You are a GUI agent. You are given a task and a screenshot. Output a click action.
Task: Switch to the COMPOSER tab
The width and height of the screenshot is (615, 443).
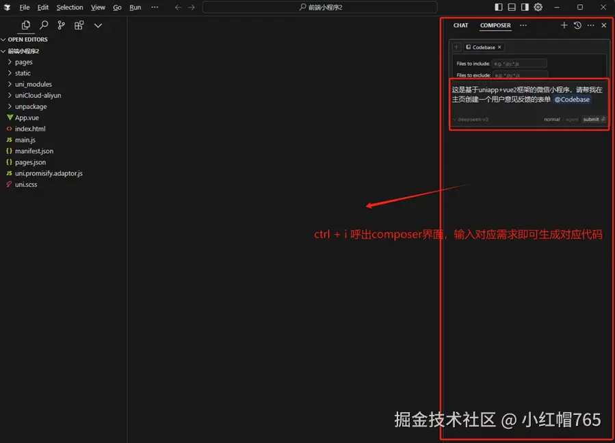[x=495, y=25]
